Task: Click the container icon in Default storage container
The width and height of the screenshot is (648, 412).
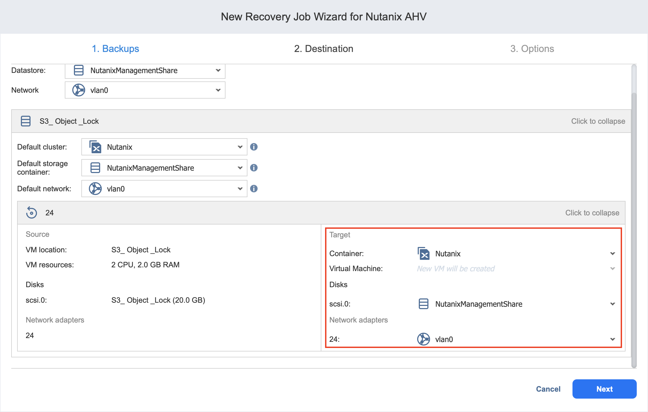Action: (95, 168)
